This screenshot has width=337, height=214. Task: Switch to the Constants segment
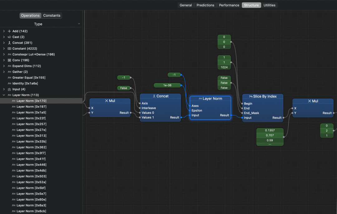point(51,15)
